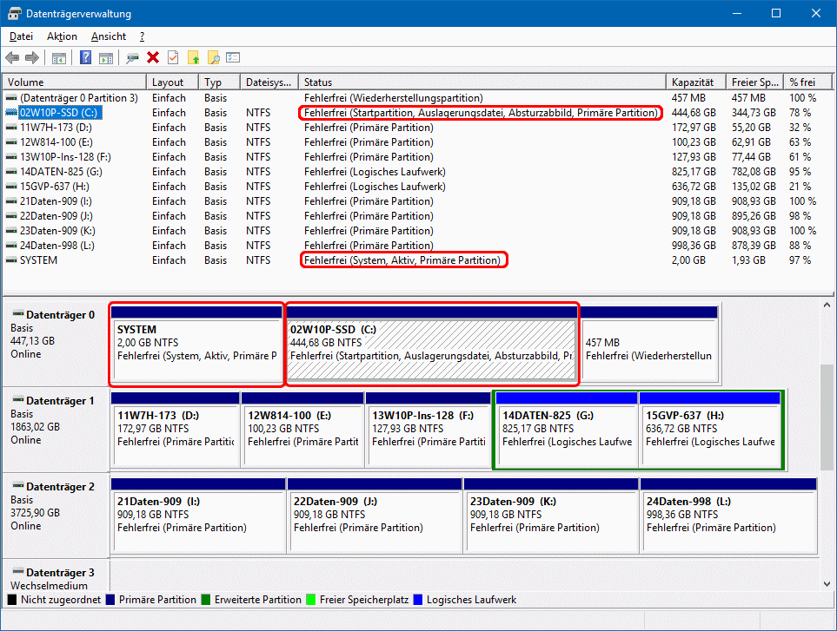Open the Aktion menu

click(62, 36)
